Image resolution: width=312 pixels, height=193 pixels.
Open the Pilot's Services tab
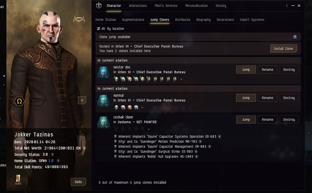pyautogui.click(x=166, y=5)
